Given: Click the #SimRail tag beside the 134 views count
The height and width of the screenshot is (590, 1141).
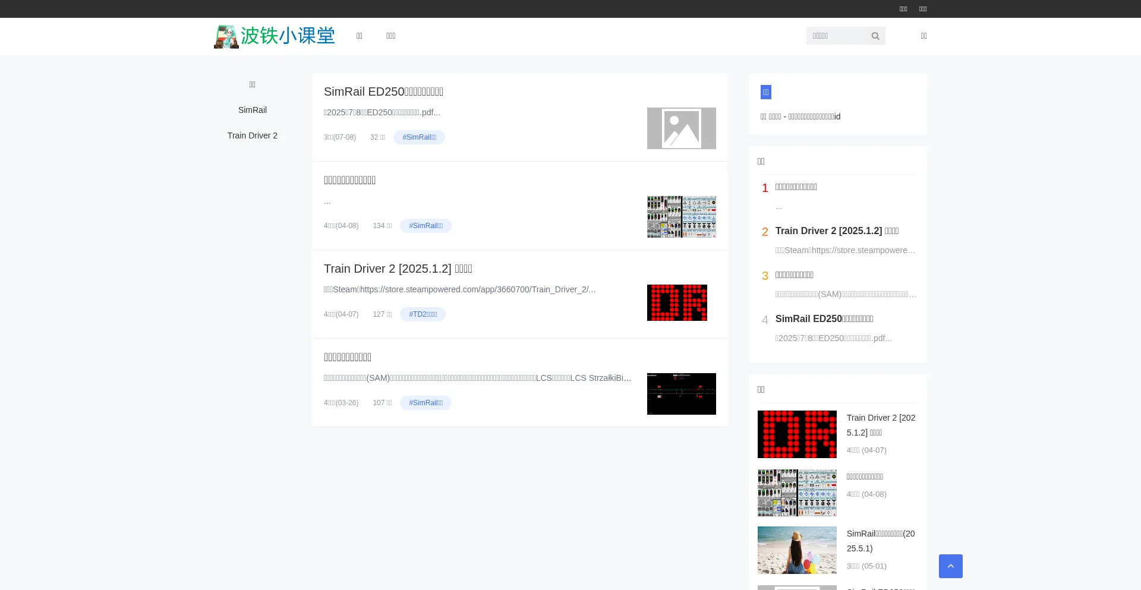Looking at the screenshot, I should [x=425, y=226].
